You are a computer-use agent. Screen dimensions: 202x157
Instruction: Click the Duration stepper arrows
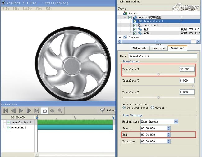(168, 141)
